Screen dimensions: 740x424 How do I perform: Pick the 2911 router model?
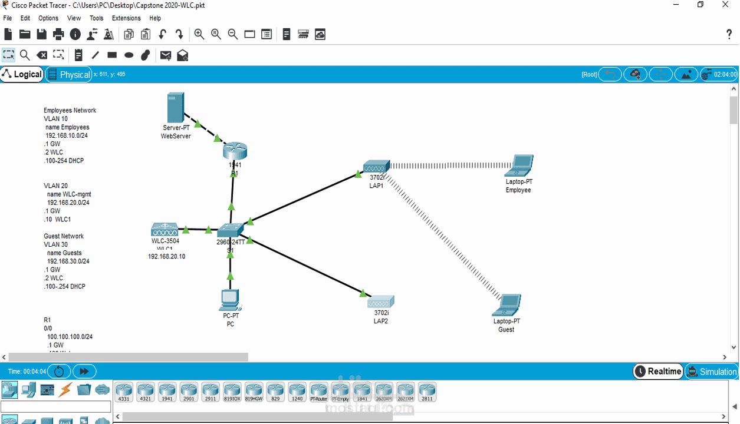pos(211,392)
